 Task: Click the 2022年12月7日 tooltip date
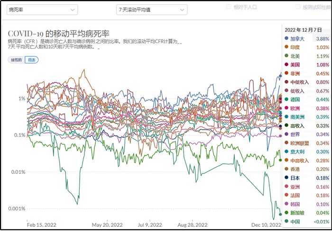point(303,30)
